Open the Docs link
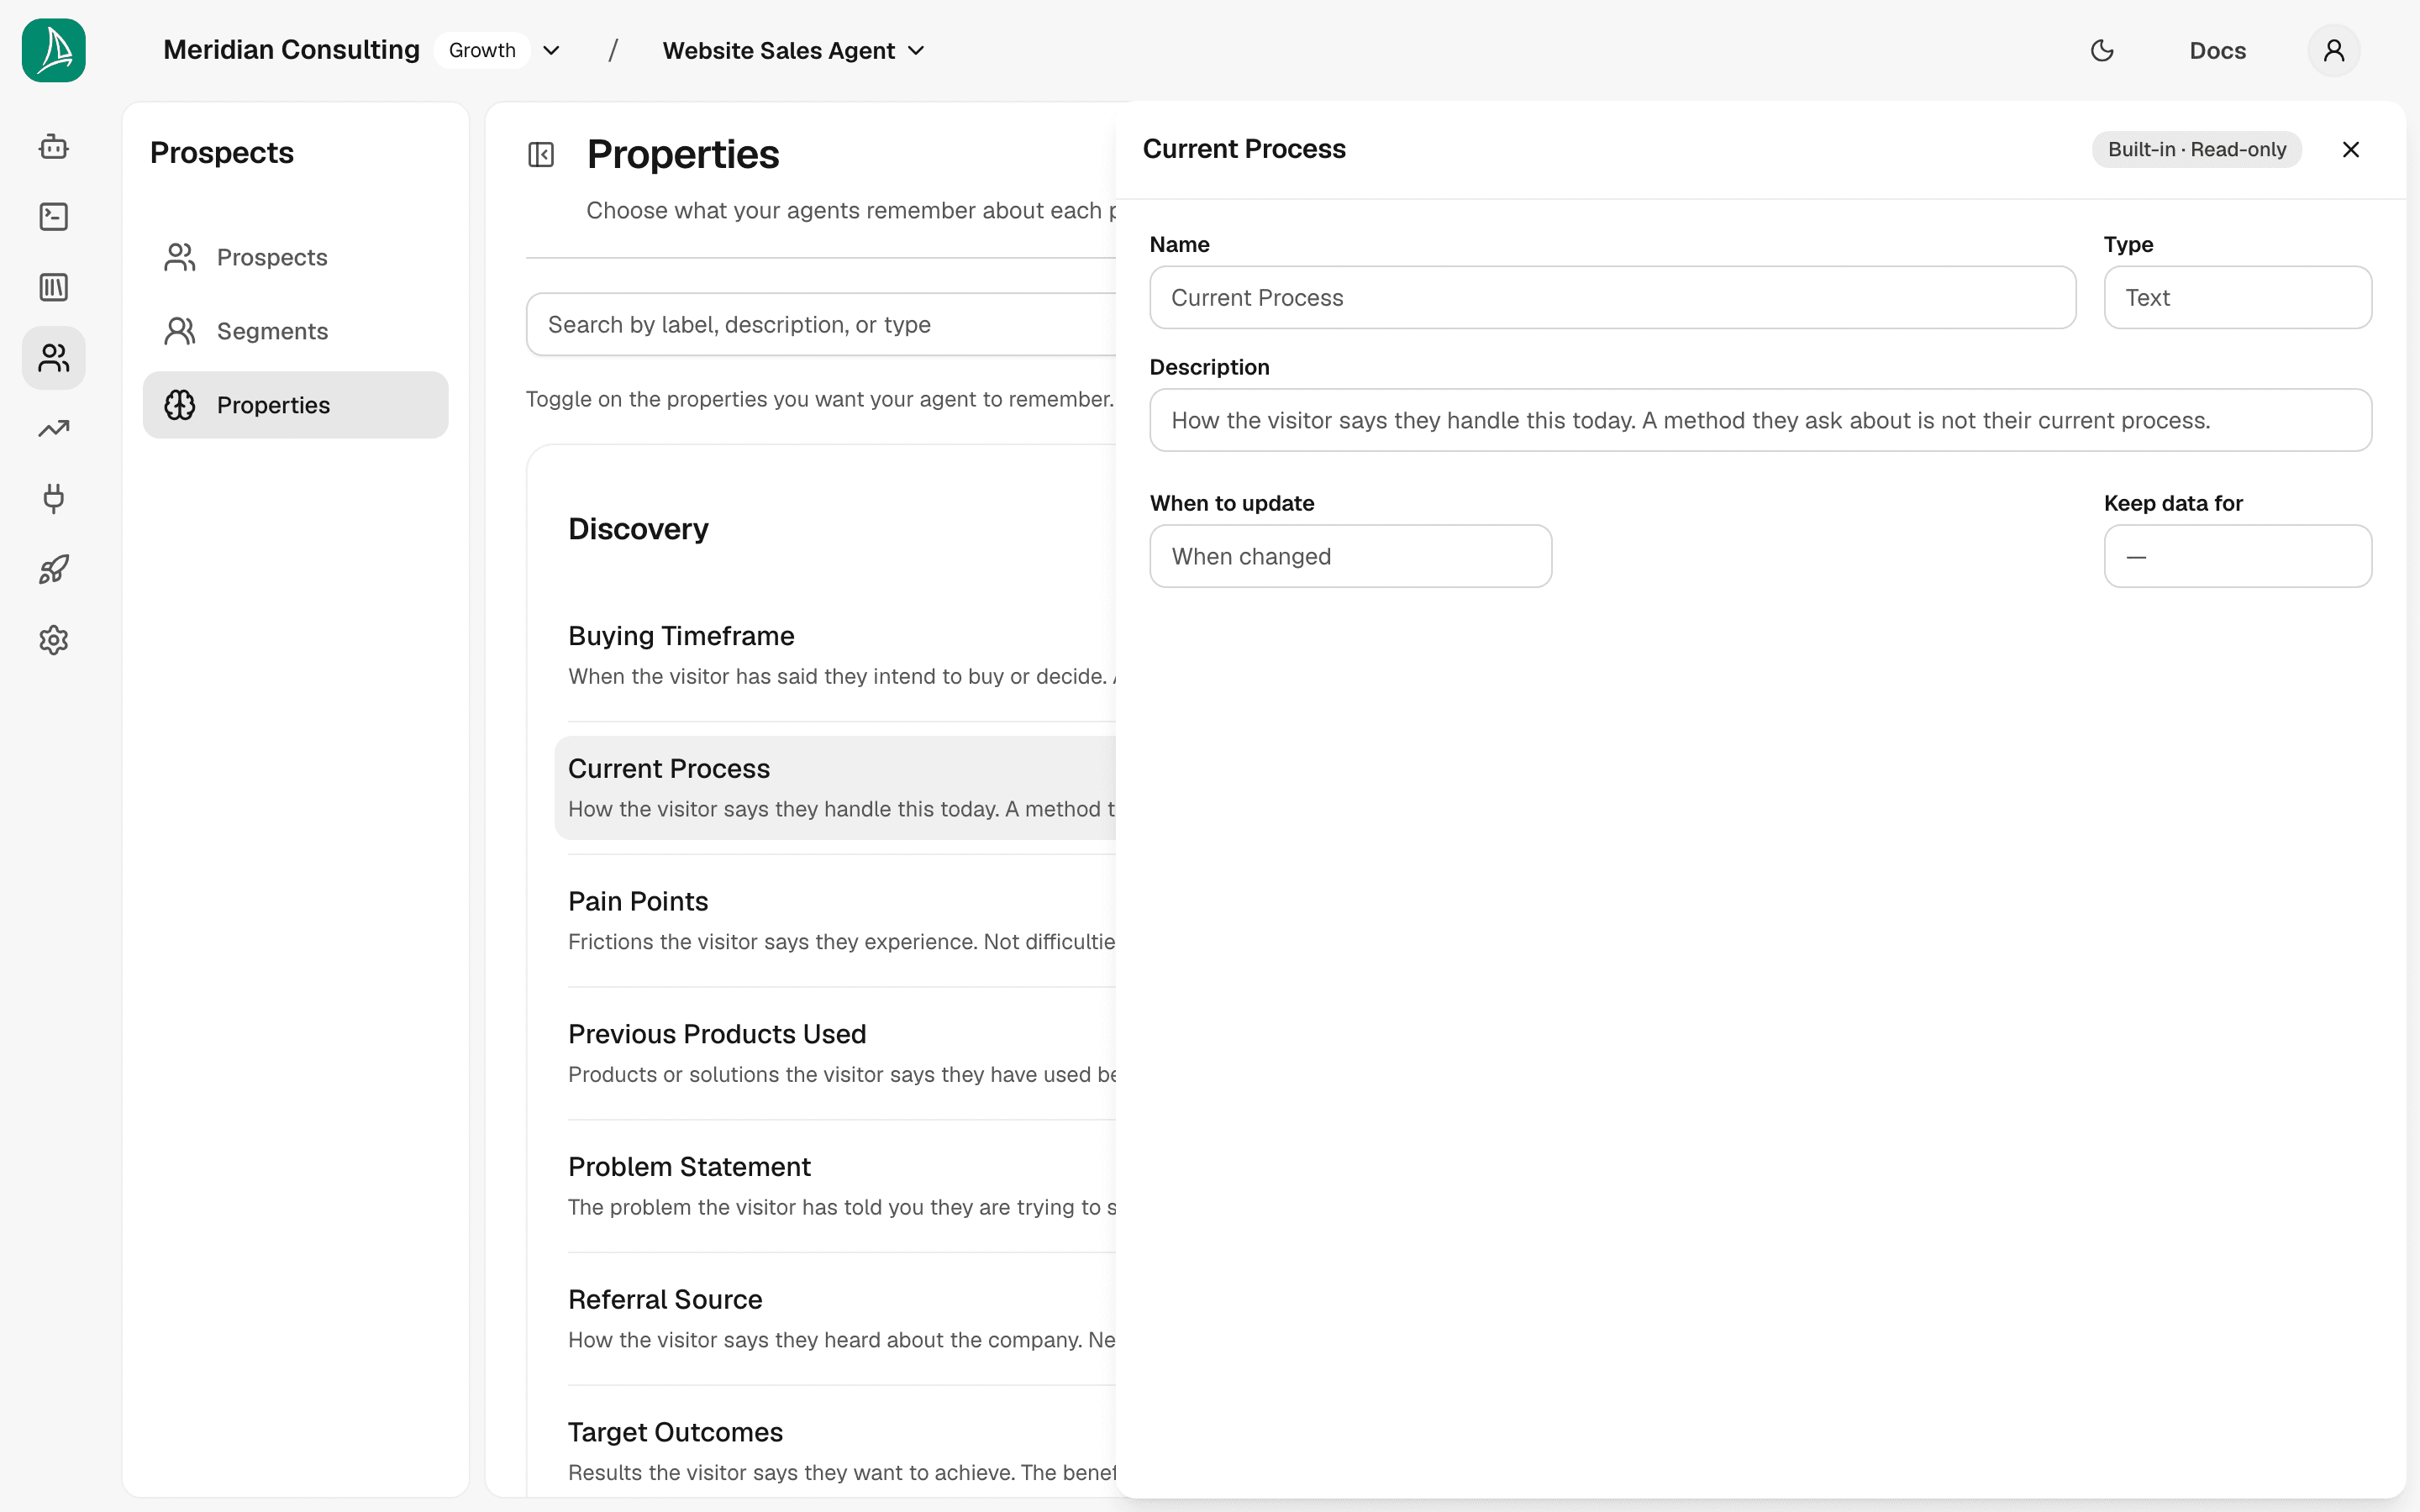The image size is (2420, 1512). [2217, 50]
